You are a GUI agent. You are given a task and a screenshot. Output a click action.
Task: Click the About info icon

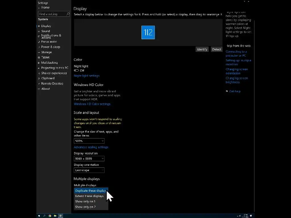pos(39,89)
